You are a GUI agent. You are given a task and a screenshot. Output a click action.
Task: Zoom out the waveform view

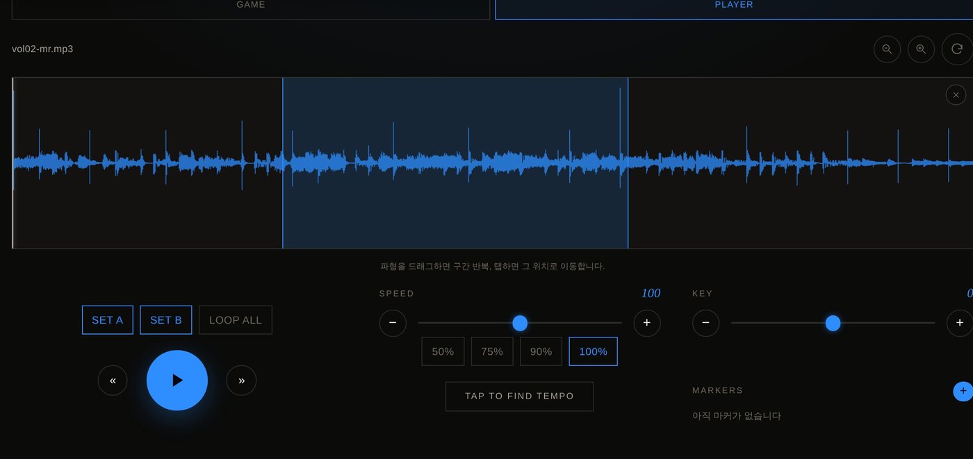(887, 49)
